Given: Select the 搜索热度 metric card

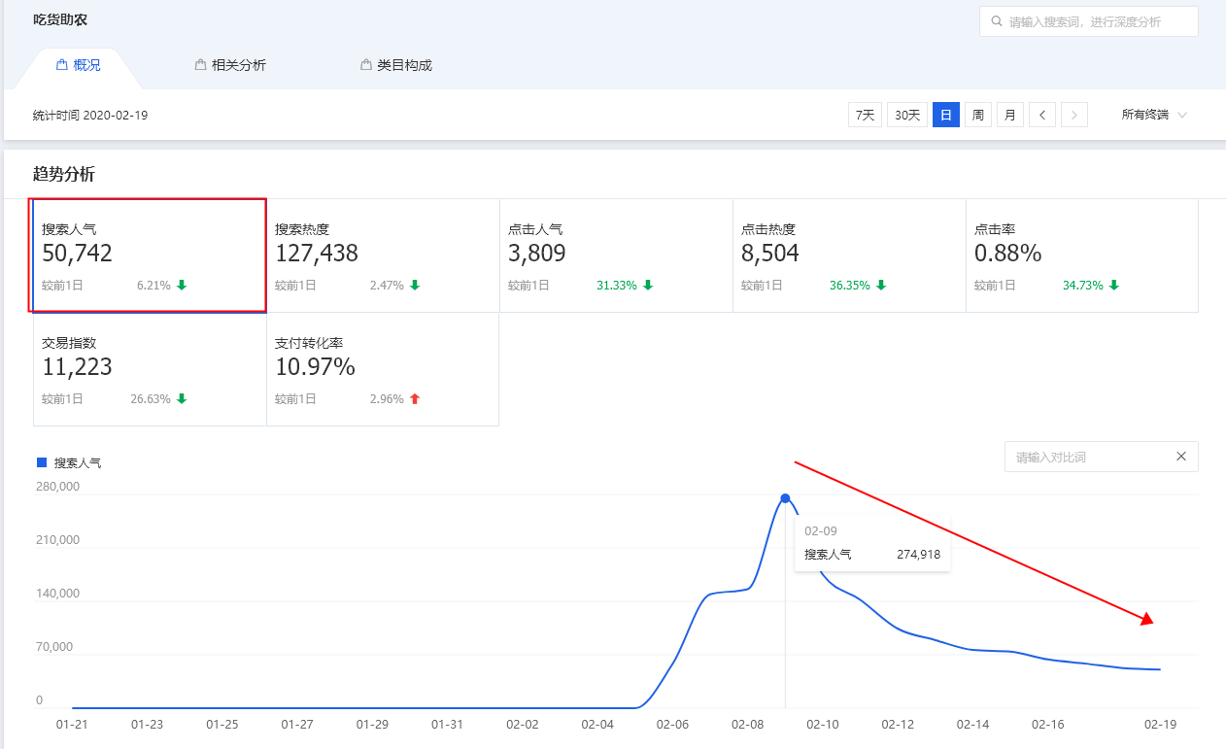Looking at the screenshot, I should (383, 255).
